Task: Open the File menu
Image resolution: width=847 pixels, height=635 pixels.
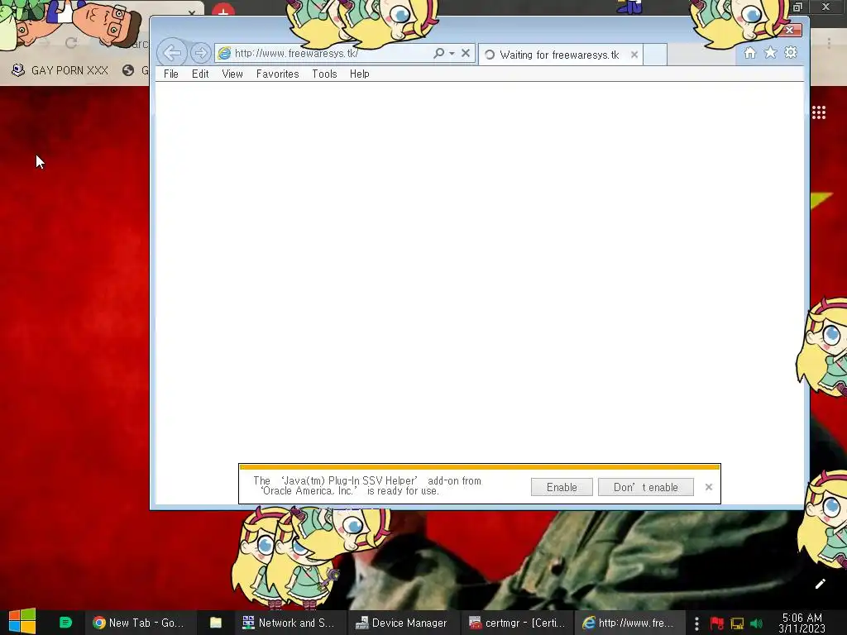Action: [170, 74]
